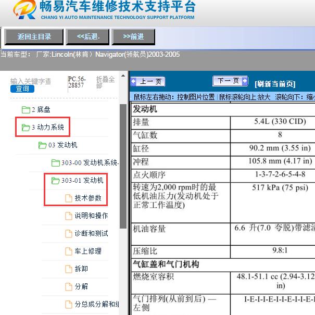Click the 机油容量 row label
Image resolution: width=315 pixels, height=315 pixels.
tap(149, 229)
